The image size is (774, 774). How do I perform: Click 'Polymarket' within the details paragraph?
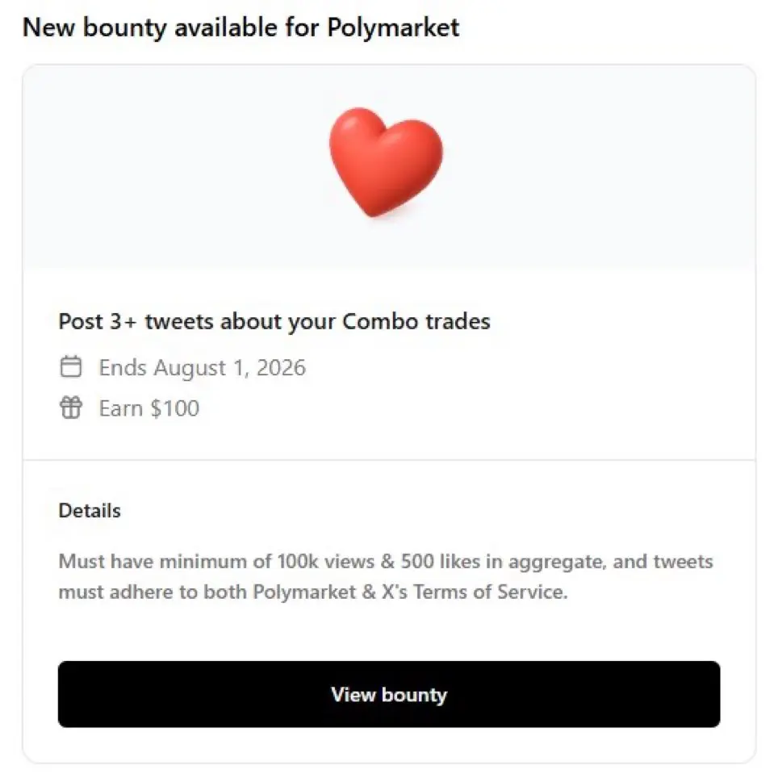(x=304, y=592)
